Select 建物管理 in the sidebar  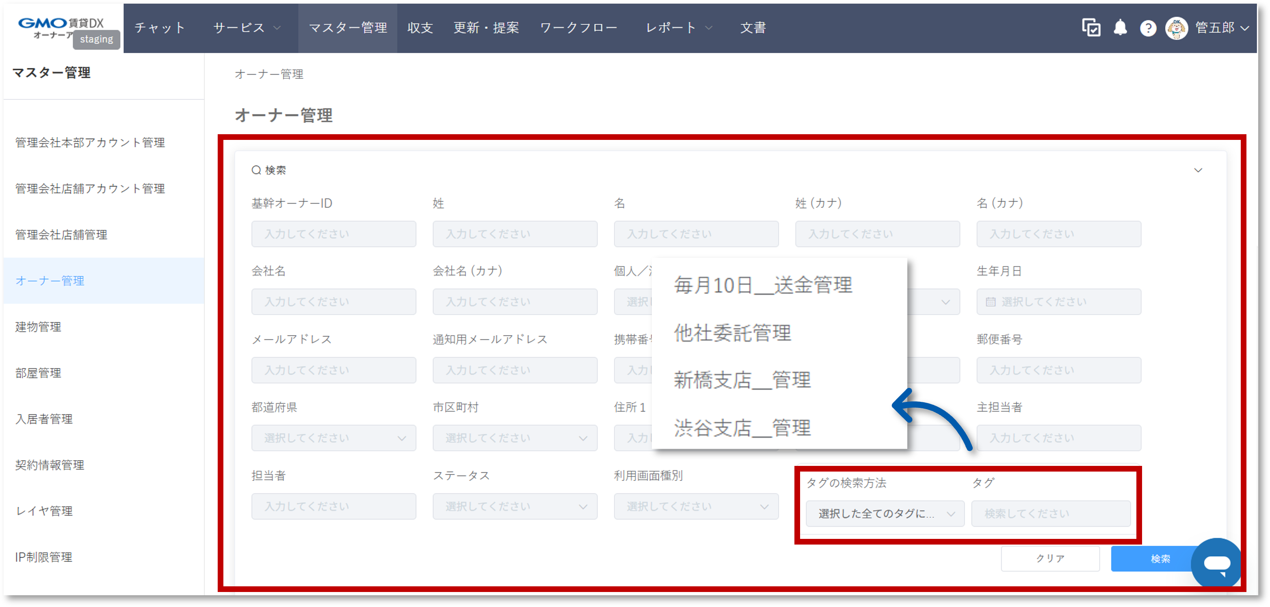(x=39, y=327)
